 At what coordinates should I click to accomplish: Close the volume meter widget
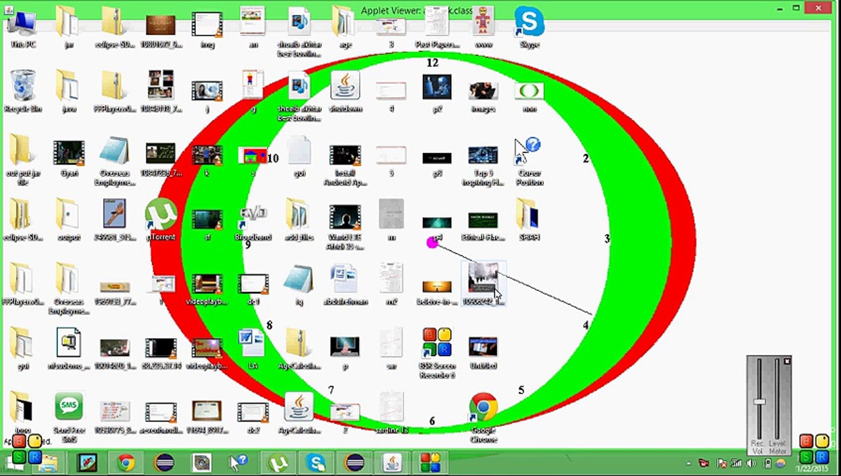(x=787, y=361)
